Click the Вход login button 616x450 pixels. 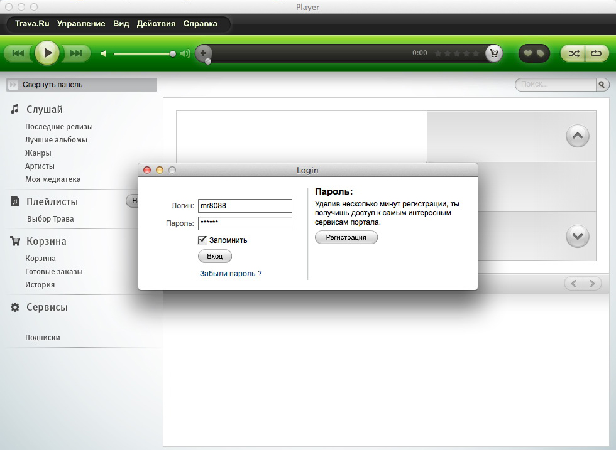[x=214, y=256]
